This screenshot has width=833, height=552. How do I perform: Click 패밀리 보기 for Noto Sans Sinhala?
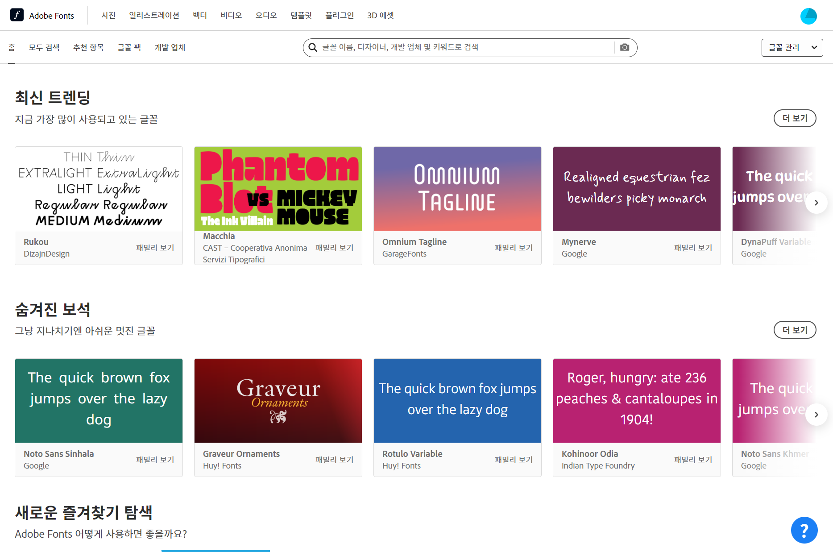pos(155,460)
